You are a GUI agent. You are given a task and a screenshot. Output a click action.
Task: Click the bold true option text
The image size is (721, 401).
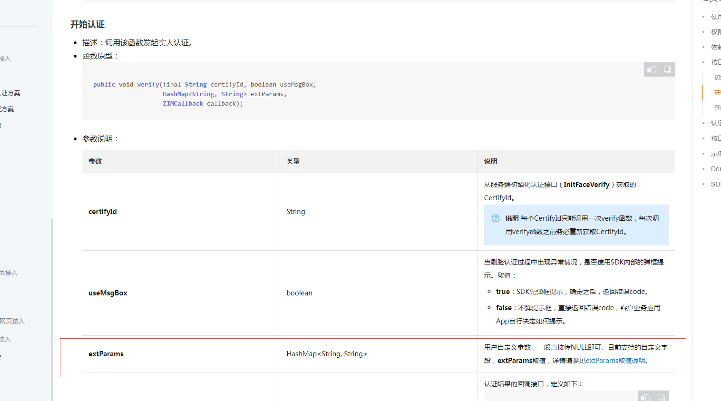503,292
